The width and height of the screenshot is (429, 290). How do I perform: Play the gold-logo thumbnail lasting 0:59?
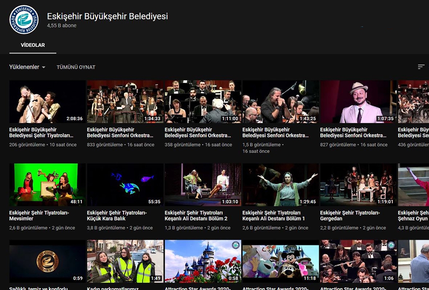(47, 261)
